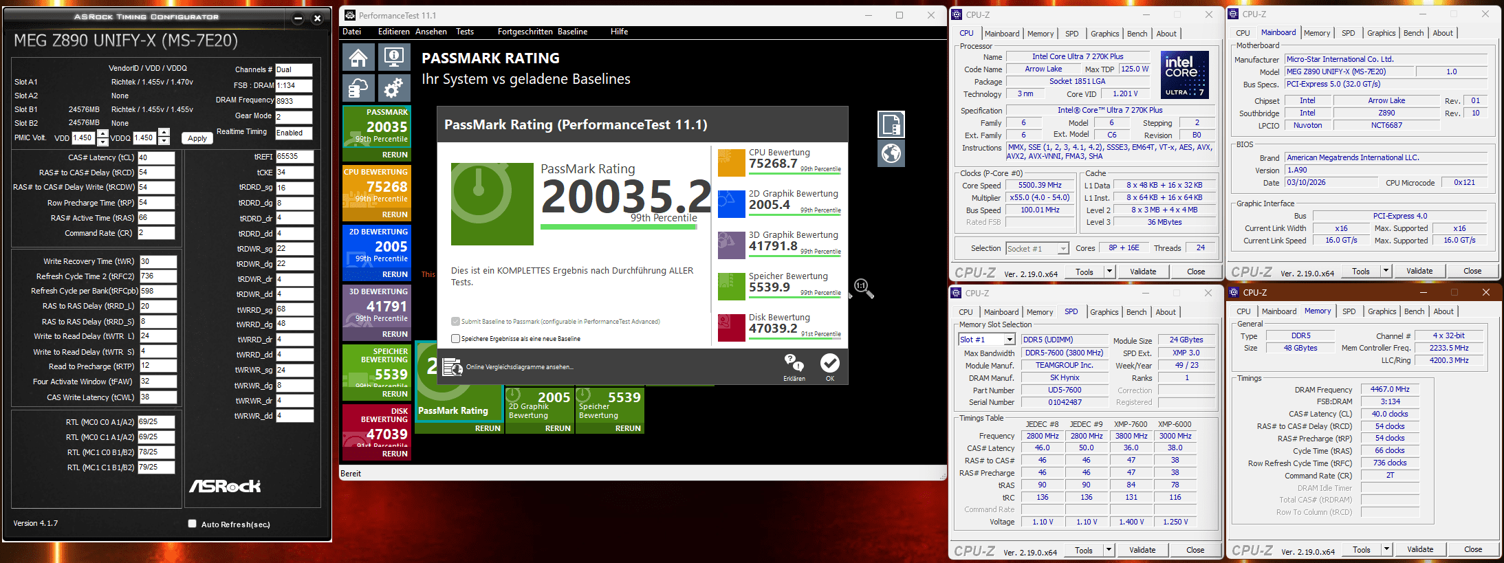Viewport: 1504px width, 563px height.
Task: Click the globe web icon beside the rating dialog
Action: point(891,153)
